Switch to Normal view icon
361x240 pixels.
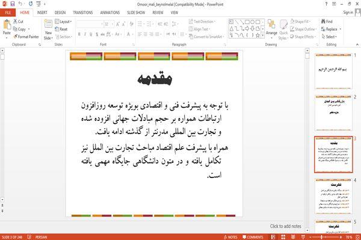pos(273,237)
